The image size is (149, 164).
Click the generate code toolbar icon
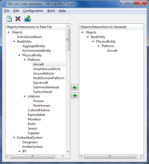coord(27,19)
